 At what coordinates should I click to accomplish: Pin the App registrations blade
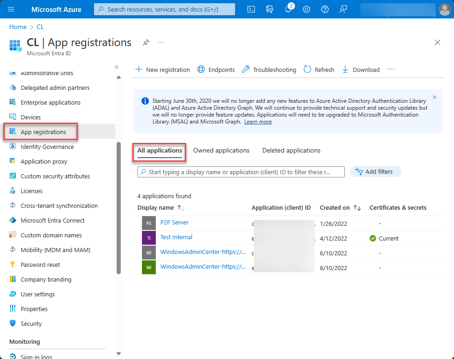tap(146, 42)
